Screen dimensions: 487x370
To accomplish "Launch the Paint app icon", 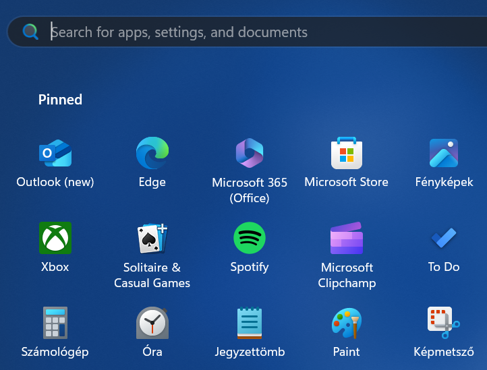I will (347, 323).
